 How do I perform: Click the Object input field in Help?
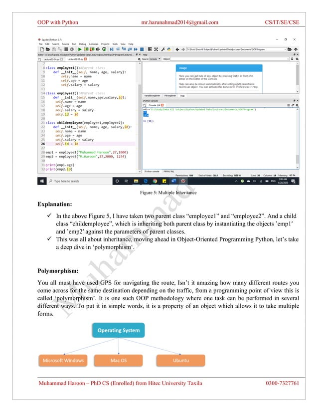coord(230,59)
